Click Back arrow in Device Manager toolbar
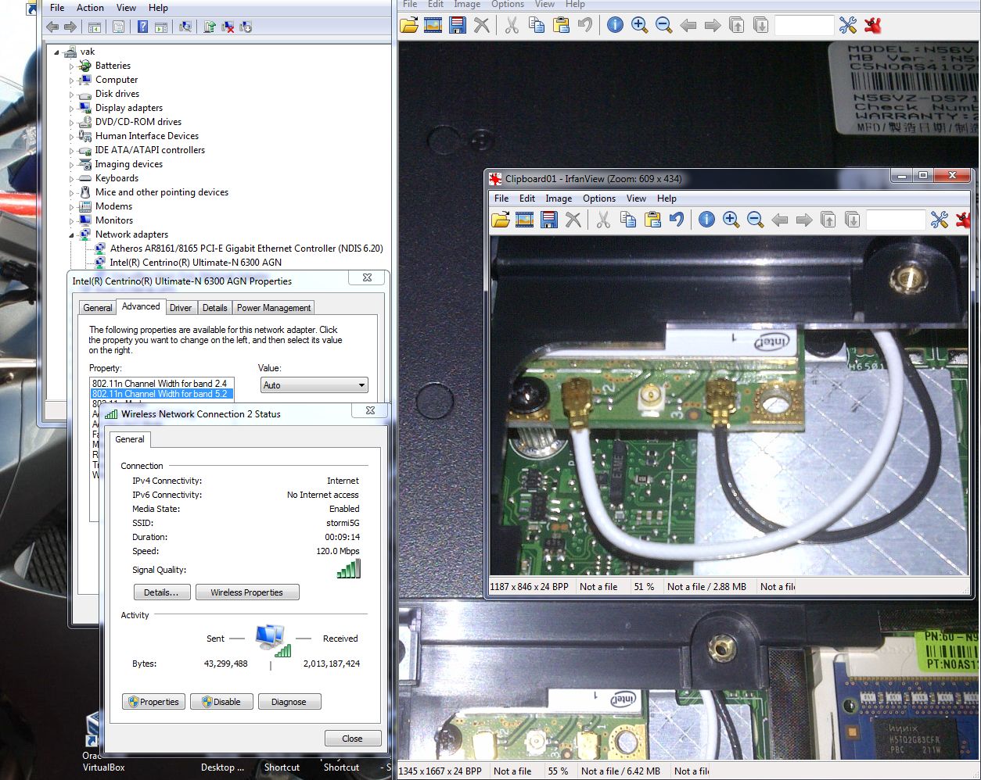 point(52,27)
